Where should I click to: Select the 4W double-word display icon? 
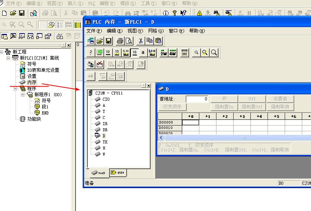[x=173, y=53]
